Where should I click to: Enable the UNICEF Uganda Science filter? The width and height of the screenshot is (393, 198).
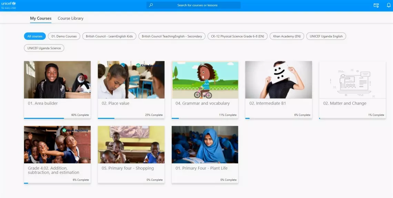(x=44, y=48)
